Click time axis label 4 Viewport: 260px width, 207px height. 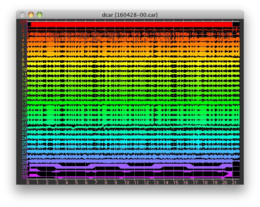67,183
